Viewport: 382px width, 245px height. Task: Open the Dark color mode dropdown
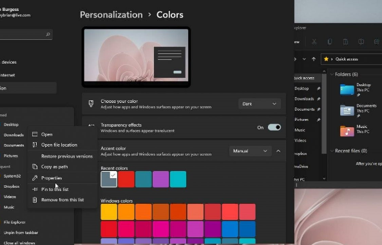(x=260, y=104)
